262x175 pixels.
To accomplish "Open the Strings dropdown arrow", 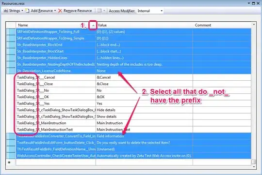I will pos(22,11).
